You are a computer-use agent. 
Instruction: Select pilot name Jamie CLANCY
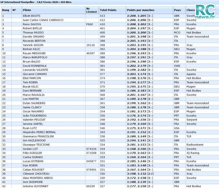point(32,107)
